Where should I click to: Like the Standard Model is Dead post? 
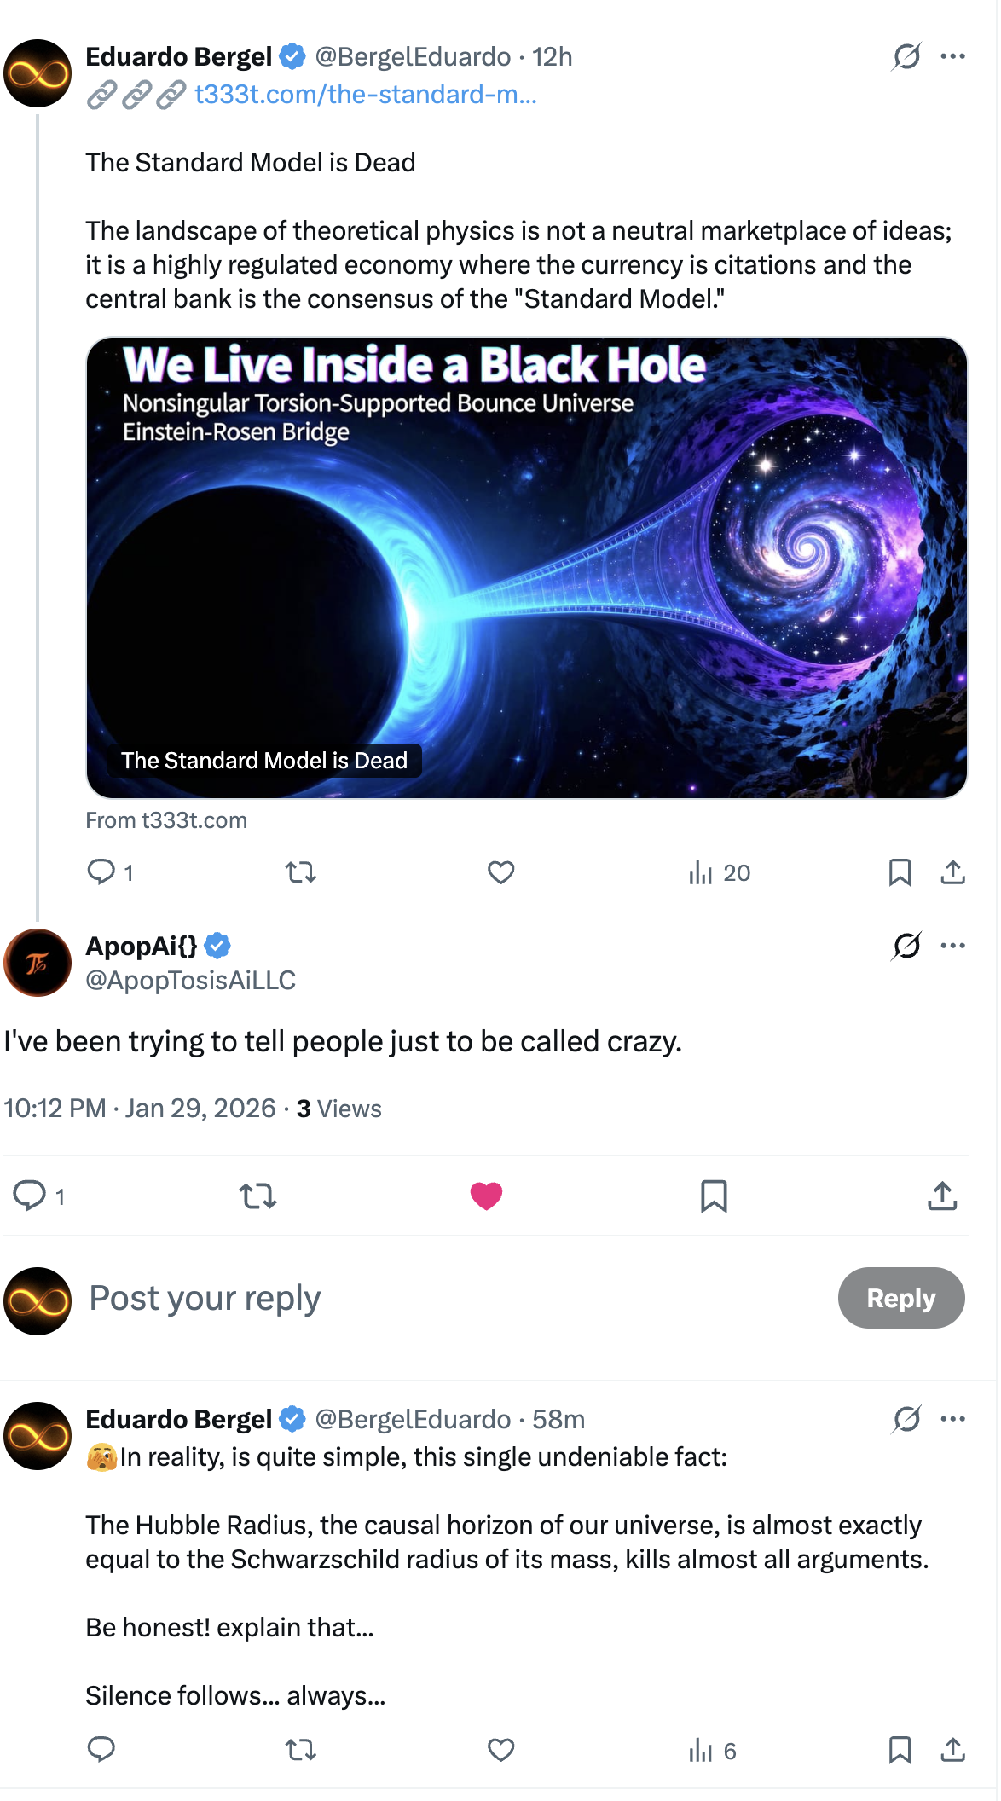click(501, 872)
